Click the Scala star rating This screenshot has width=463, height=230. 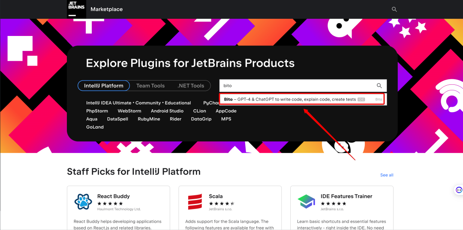pos(222,203)
